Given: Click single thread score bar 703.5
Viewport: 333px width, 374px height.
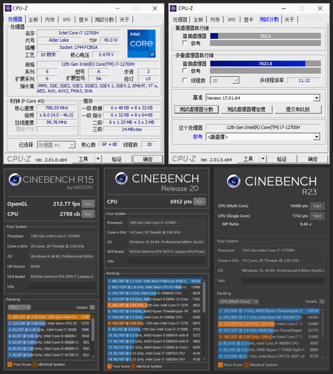Looking at the screenshot, I should click(x=265, y=36).
